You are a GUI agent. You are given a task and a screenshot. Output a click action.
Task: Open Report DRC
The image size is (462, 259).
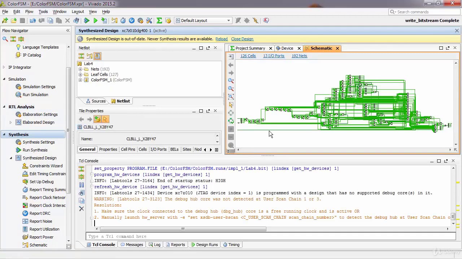coord(40,213)
